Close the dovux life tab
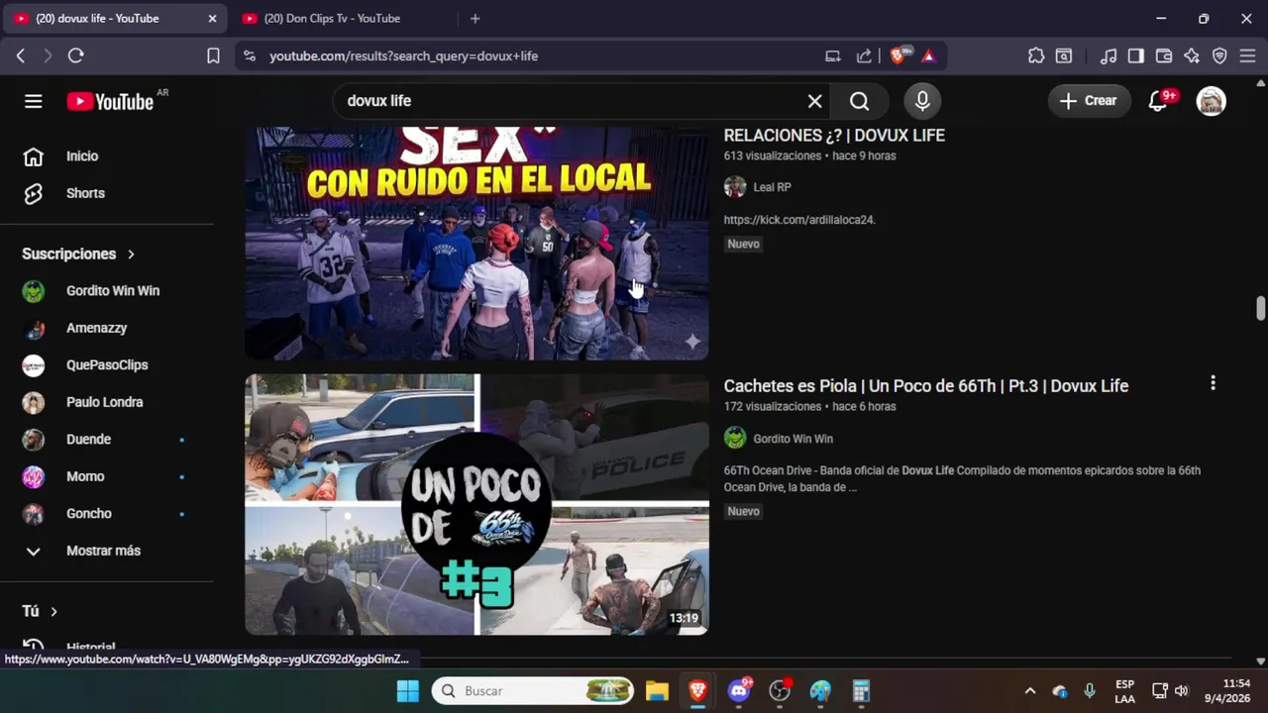This screenshot has height=713, width=1268. click(x=212, y=19)
